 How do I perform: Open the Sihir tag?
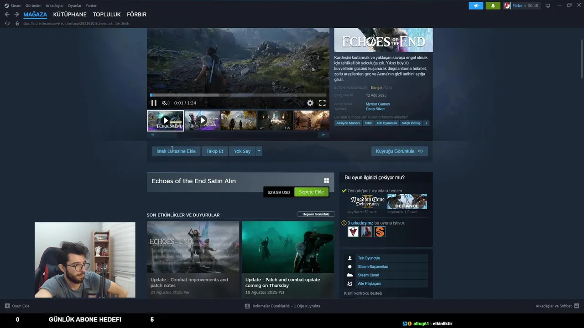[x=368, y=123]
